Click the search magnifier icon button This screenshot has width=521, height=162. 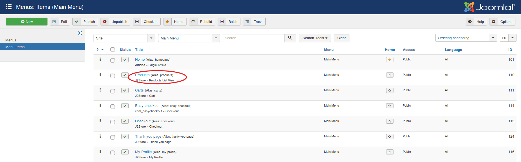[x=290, y=38]
